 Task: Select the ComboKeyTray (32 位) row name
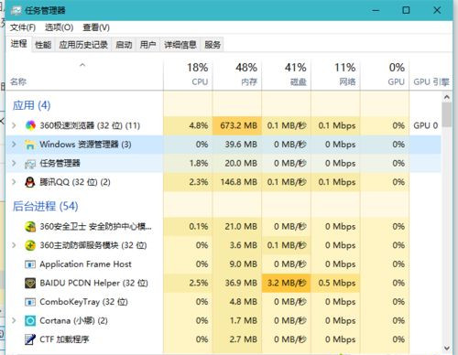coord(83,302)
